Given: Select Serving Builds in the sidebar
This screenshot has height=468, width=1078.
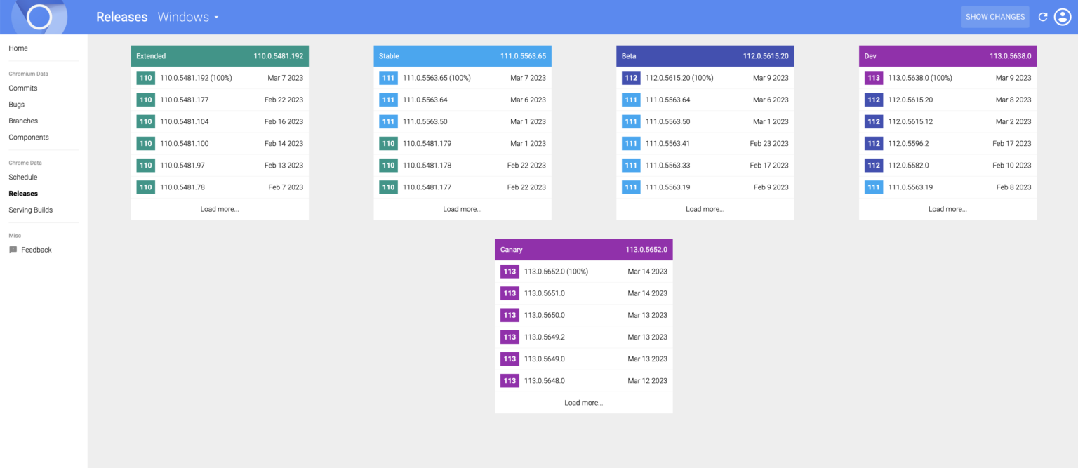Looking at the screenshot, I should pos(30,210).
